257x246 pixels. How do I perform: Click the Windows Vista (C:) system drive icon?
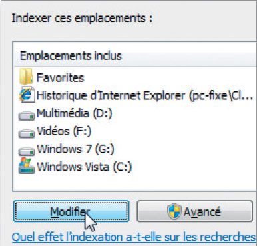click(x=27, y=166)
